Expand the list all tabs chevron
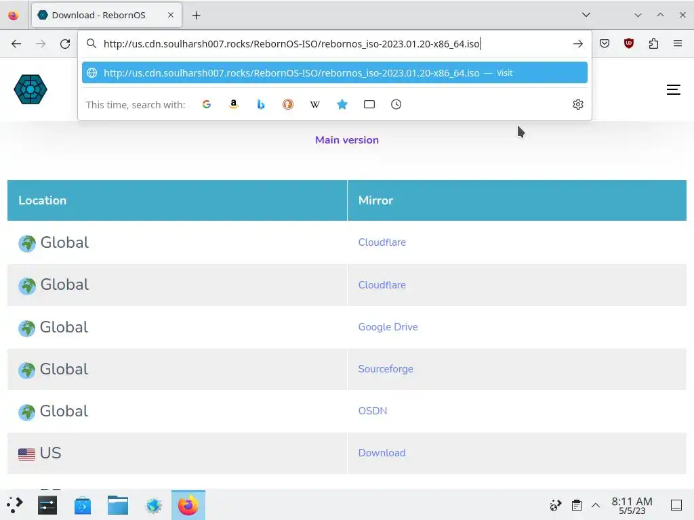 [x=586, y=15]
